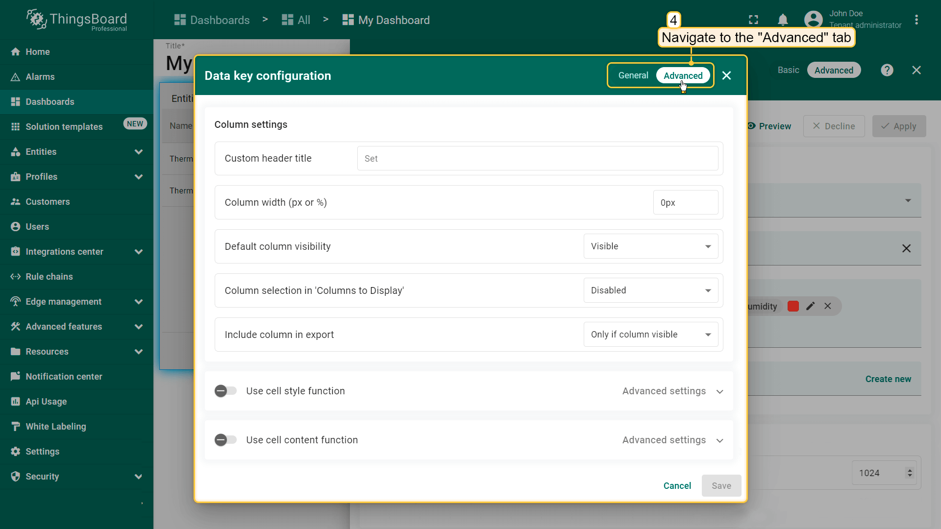This screenshot has width=941, height=529.
Task: Click the Cancel button
Action: click(677, 486)
